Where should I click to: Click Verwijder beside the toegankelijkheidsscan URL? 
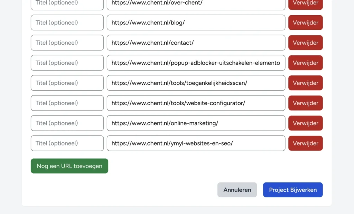click(x=305, y=83)
